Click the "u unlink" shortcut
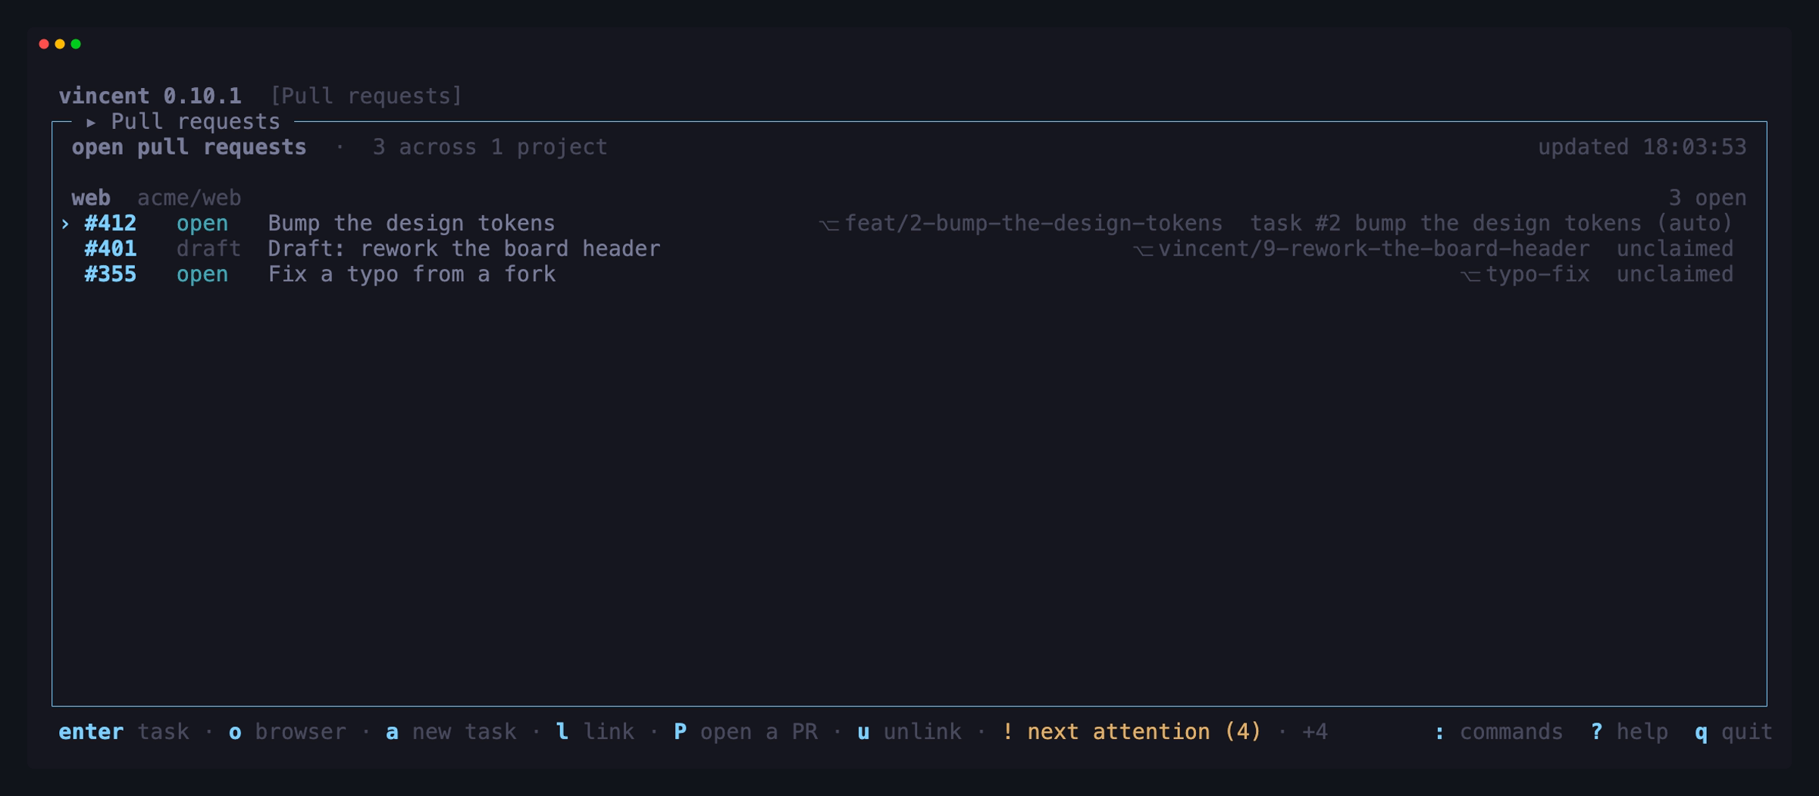Screen dimensions: 1819x796 (x=909, y=732)
